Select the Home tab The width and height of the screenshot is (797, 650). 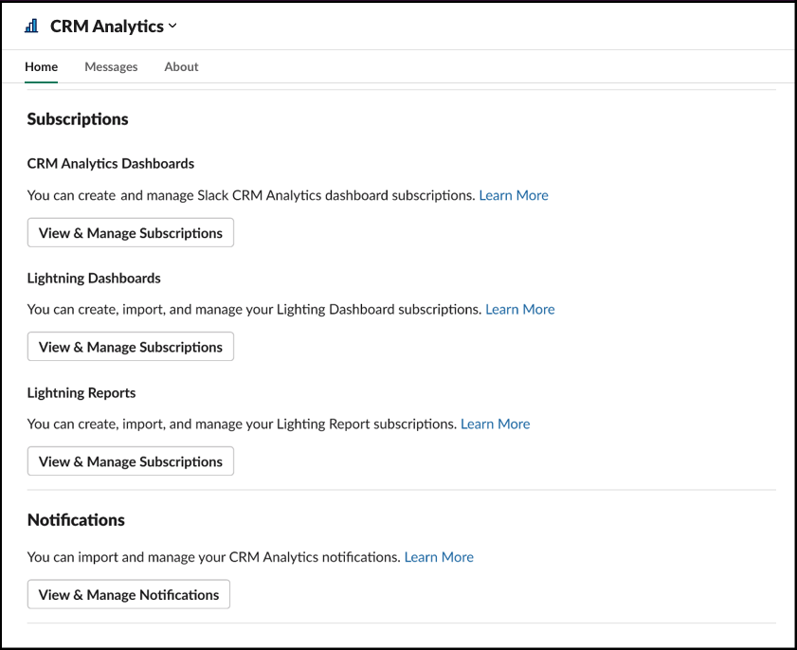(x=41, y=66)
